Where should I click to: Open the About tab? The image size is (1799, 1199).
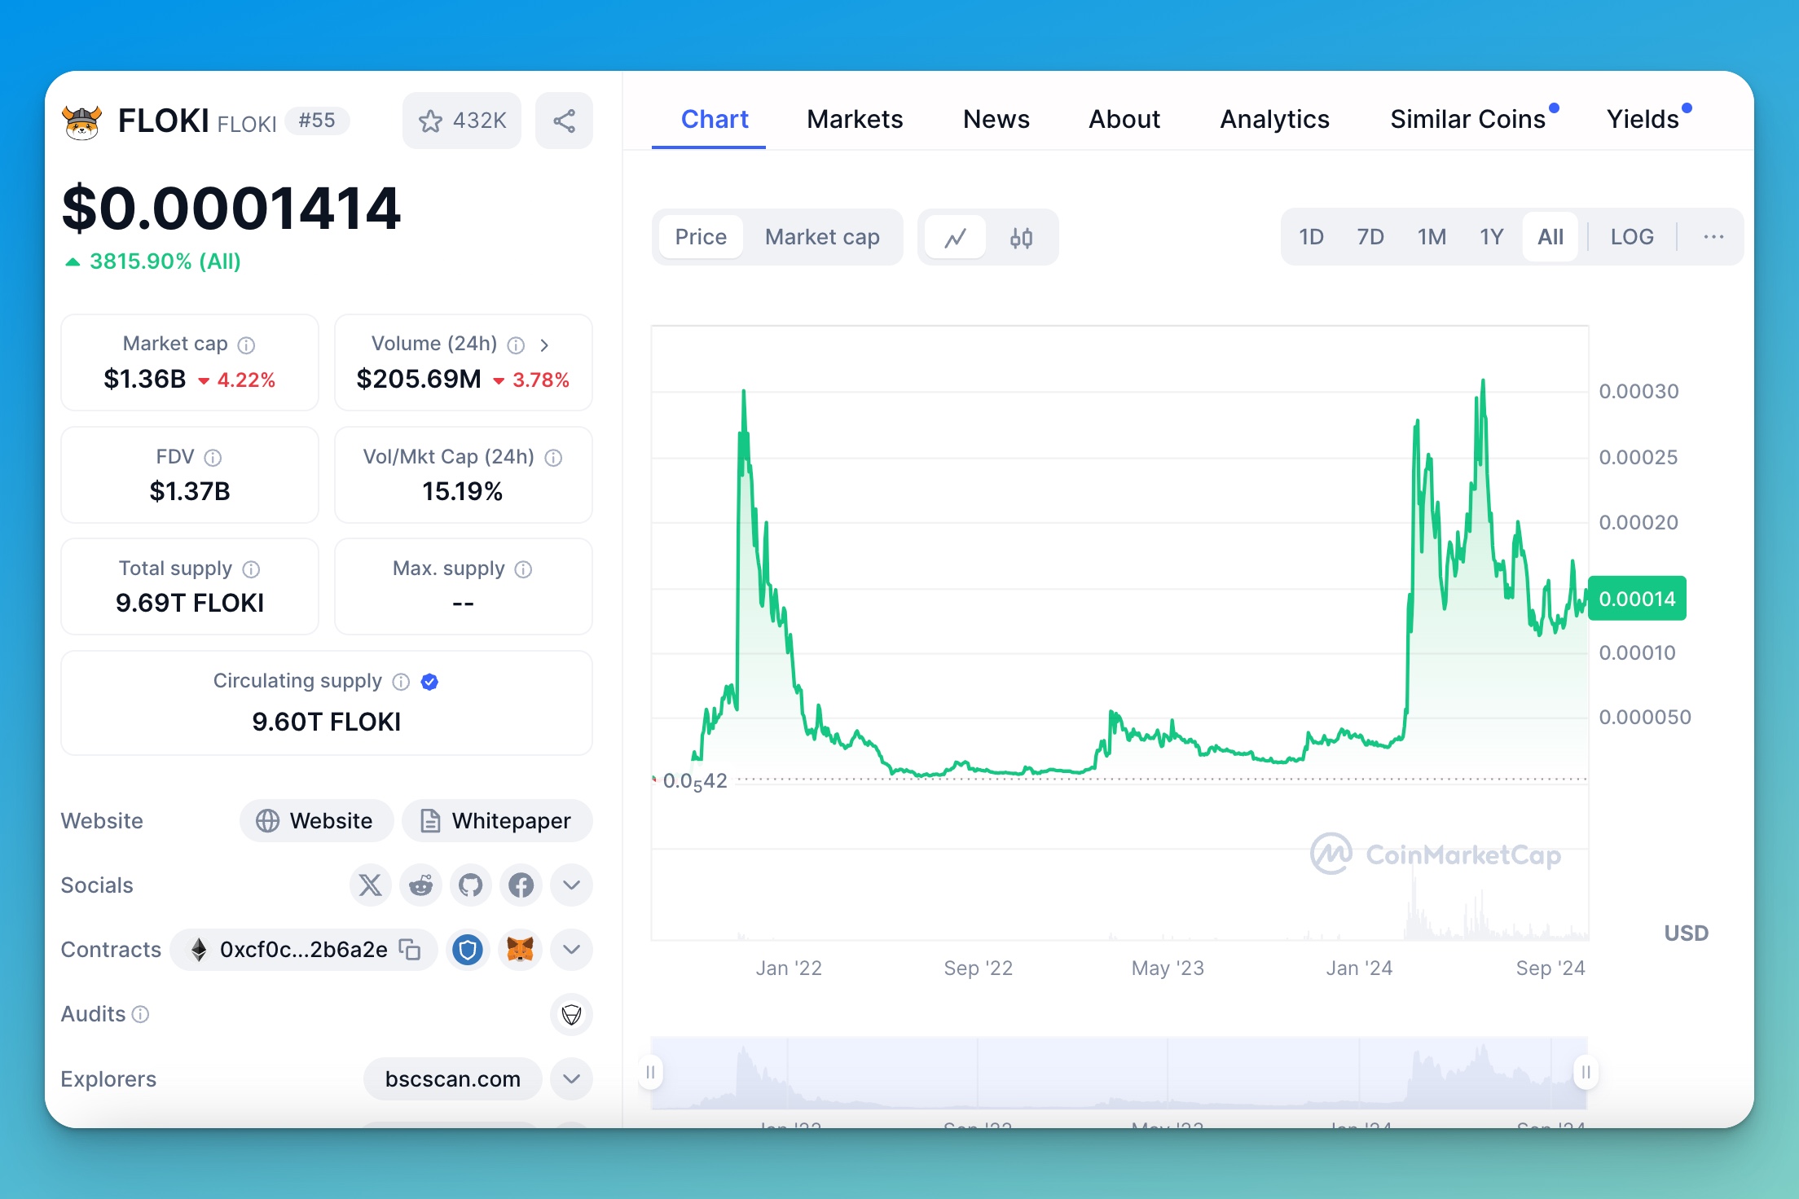pos(1124,120)
